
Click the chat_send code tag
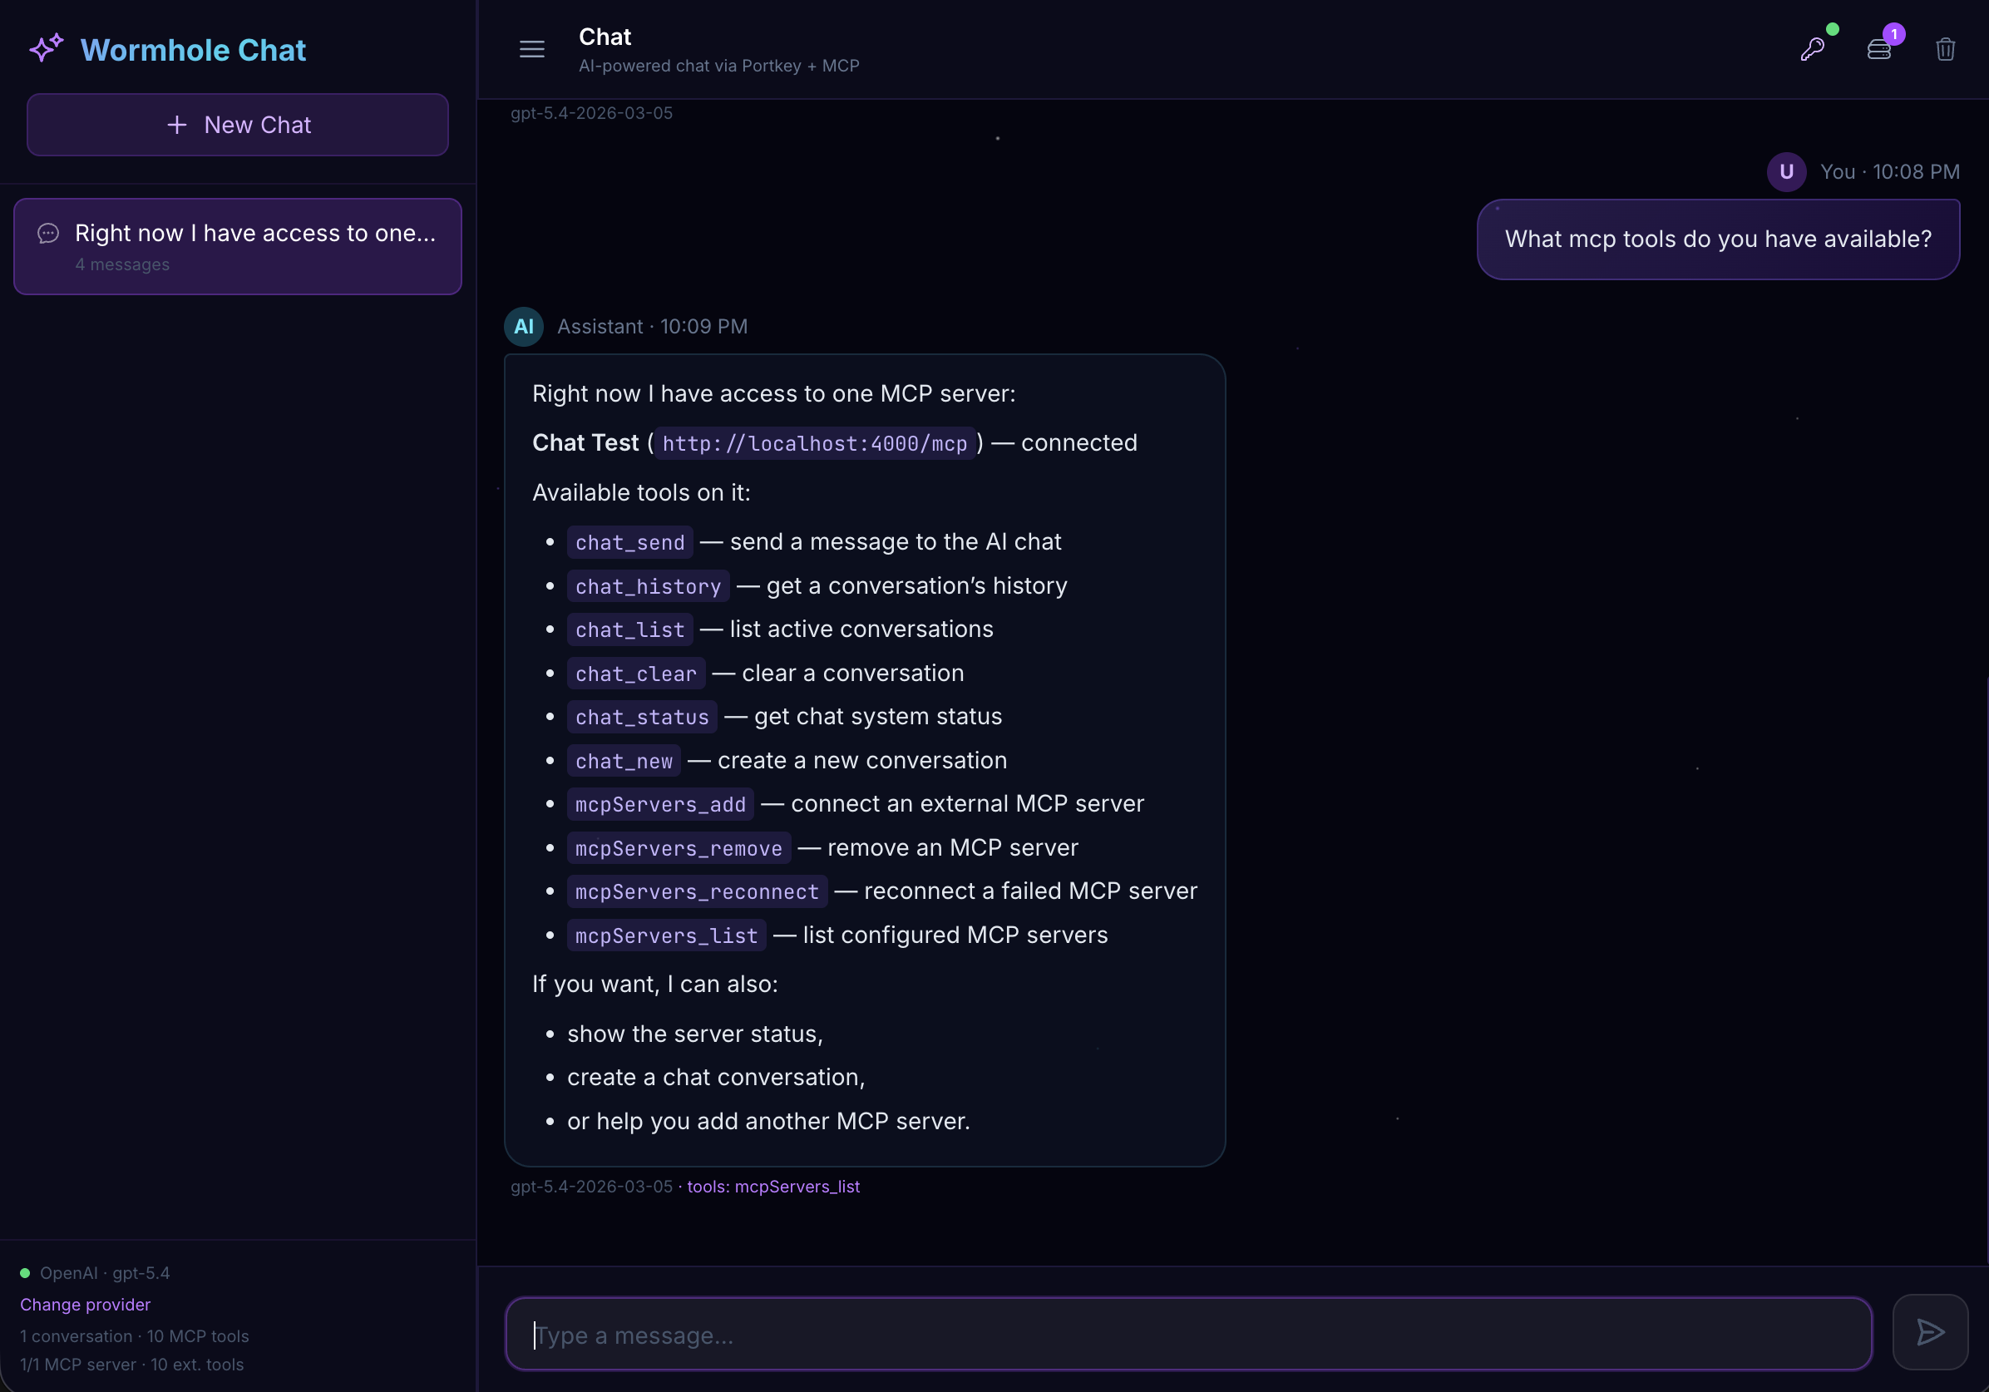[629, 542]
